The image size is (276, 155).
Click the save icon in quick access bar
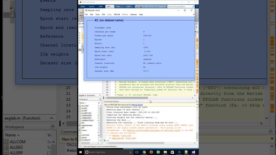141,6
